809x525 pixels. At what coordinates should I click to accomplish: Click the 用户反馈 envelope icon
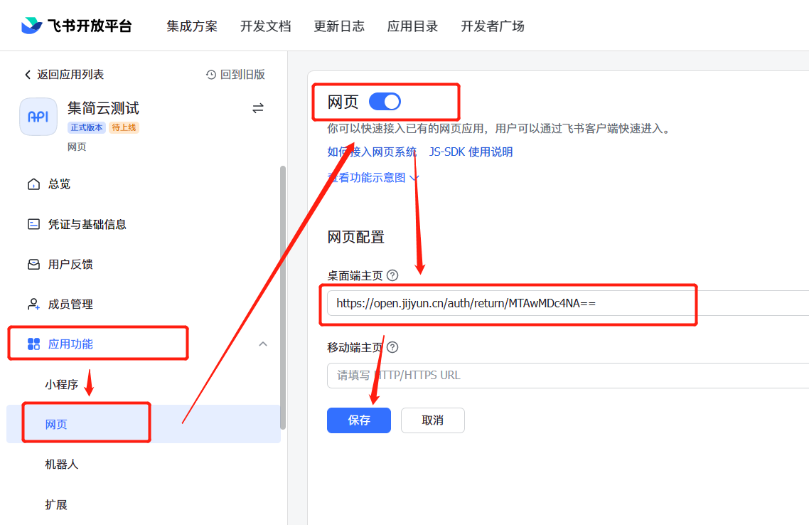point(33,265)
